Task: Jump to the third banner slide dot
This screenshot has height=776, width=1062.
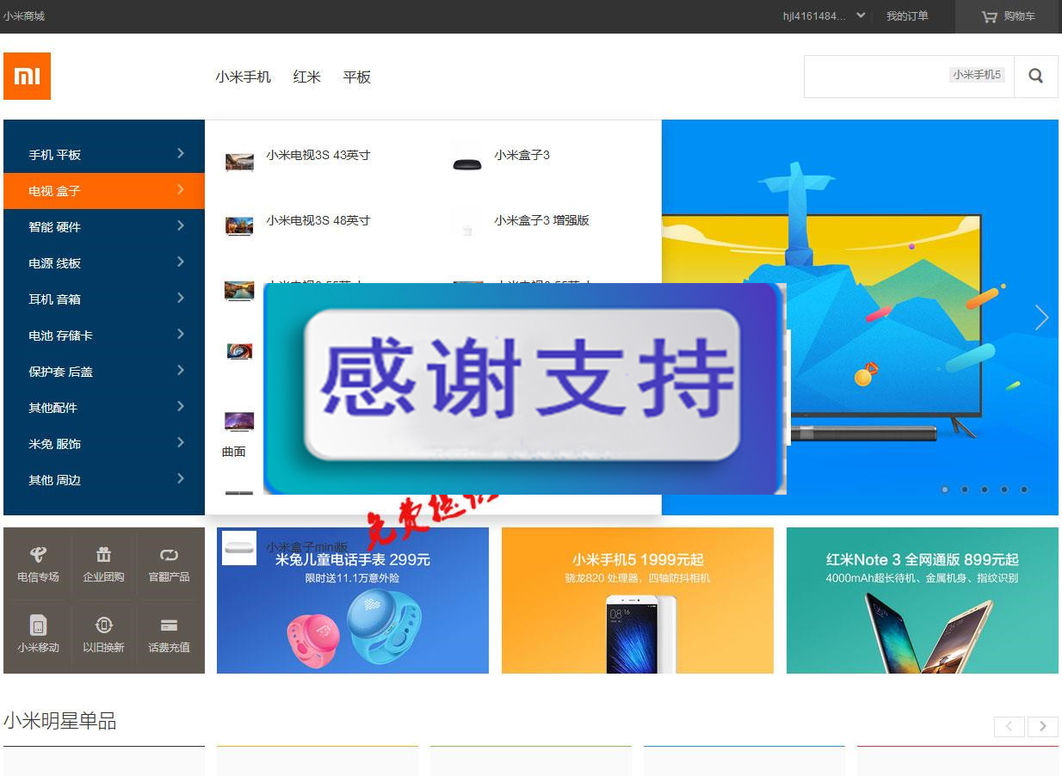Action: pyautogui.click(x=985, y=490)
